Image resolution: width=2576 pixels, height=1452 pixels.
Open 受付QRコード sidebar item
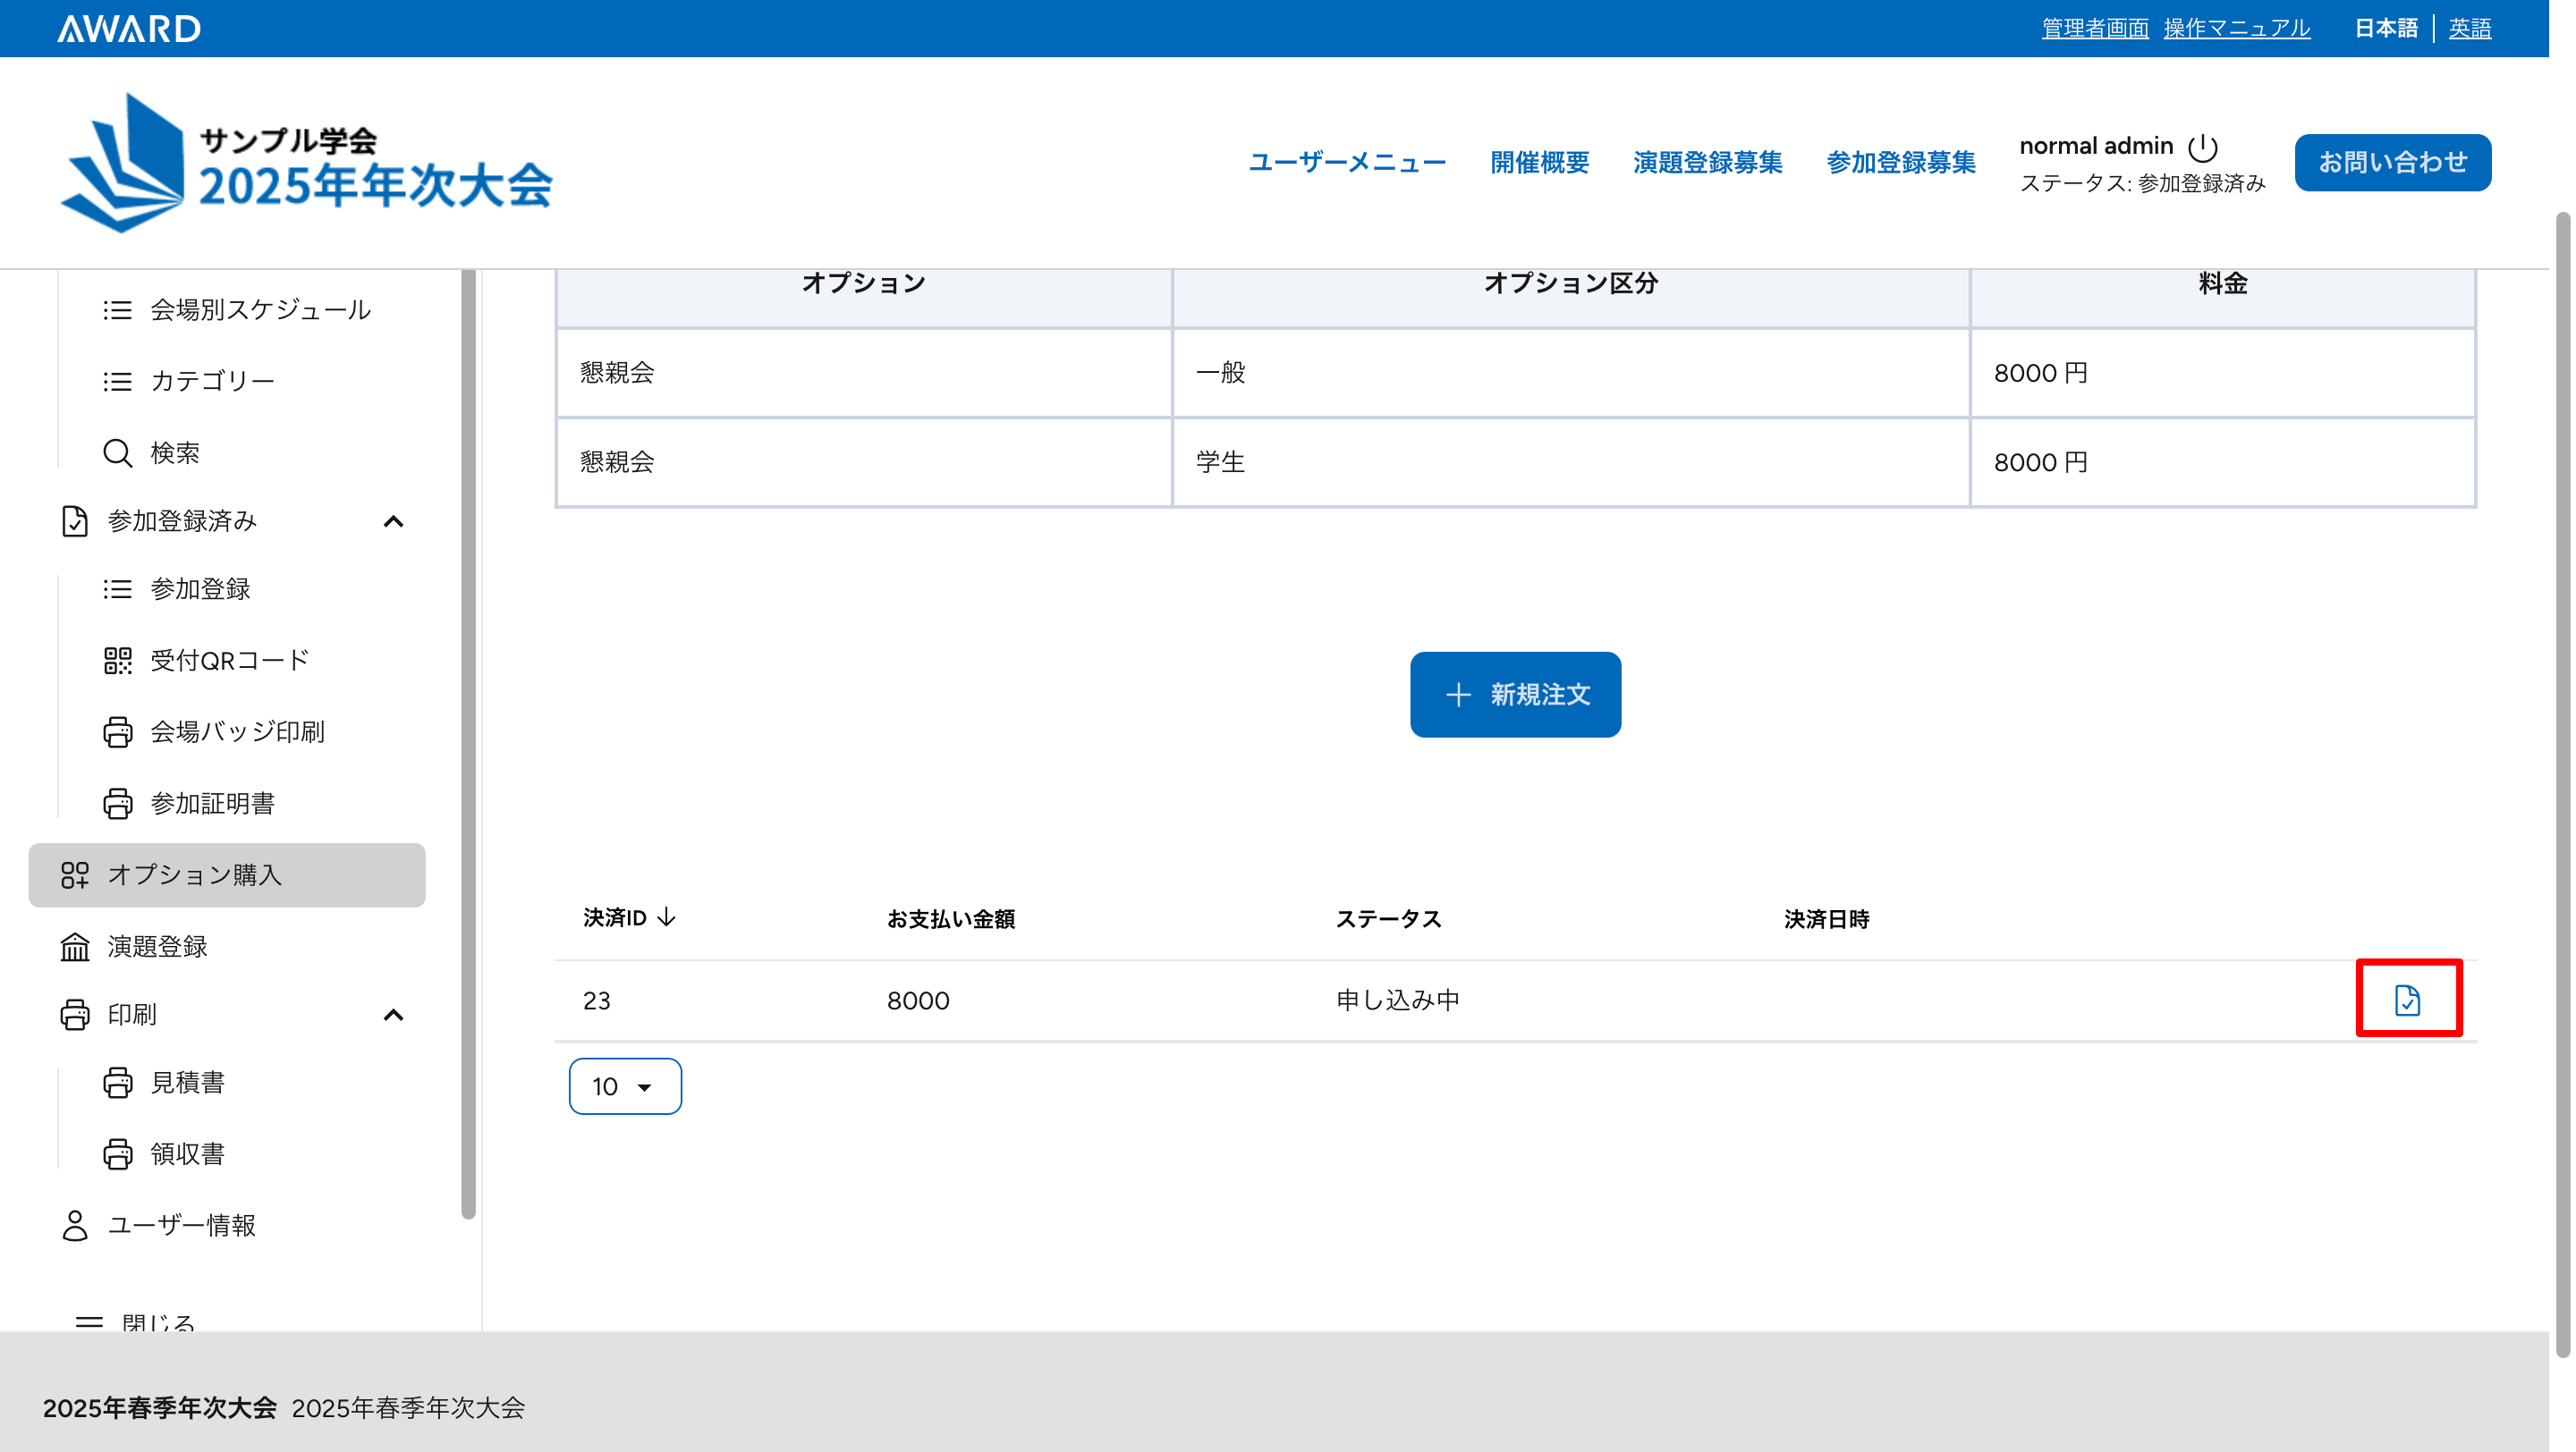click(229, 661)
